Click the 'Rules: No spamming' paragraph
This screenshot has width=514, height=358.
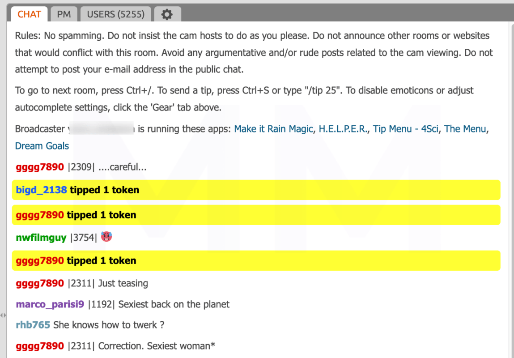click(x=254, y=52)
